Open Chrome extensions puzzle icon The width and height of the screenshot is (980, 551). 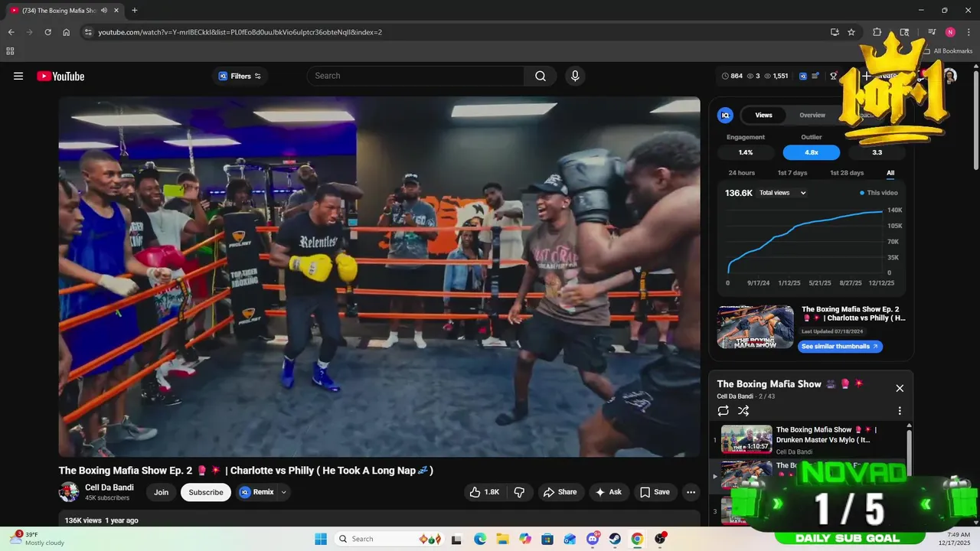click(877, 32)
